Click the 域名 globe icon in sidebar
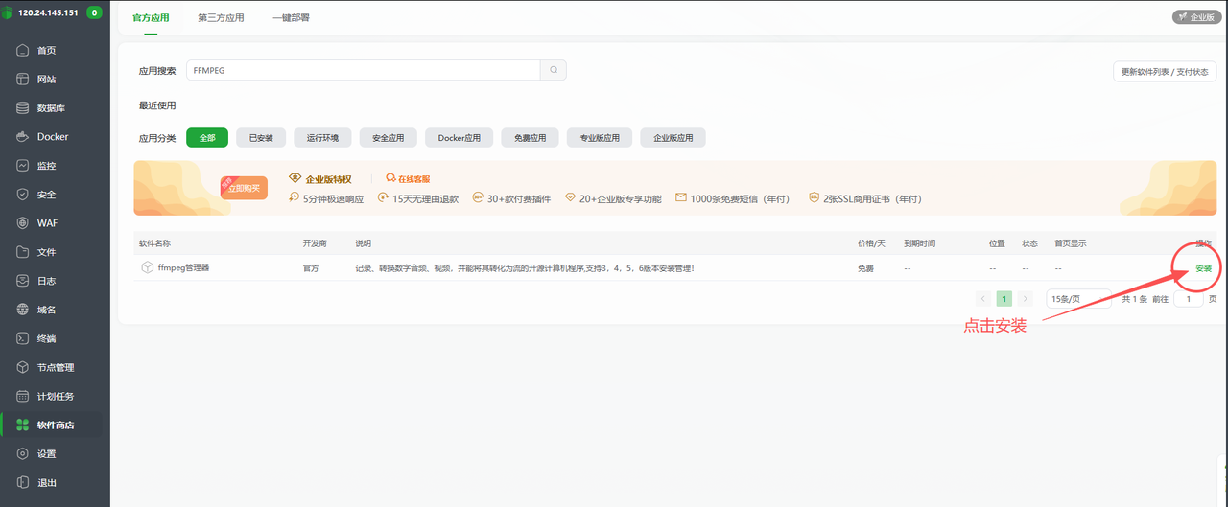 click(22, 310)
